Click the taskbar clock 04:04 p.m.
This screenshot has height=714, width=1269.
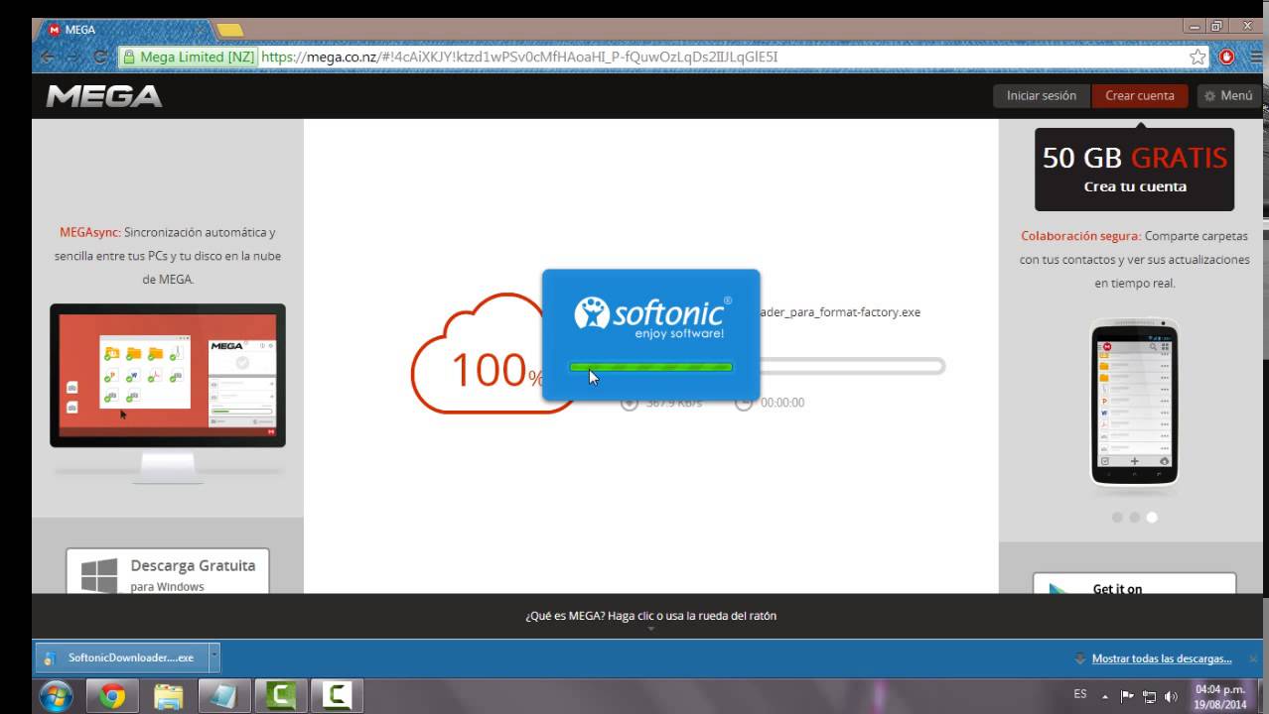[x=1220, y=696]
